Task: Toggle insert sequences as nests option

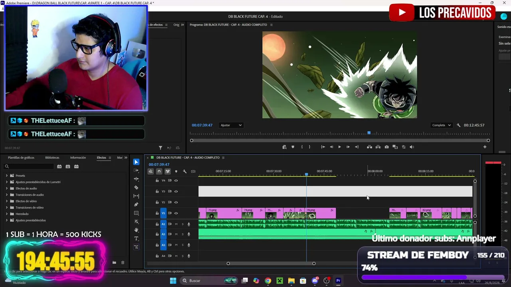Action: [151, 171]
